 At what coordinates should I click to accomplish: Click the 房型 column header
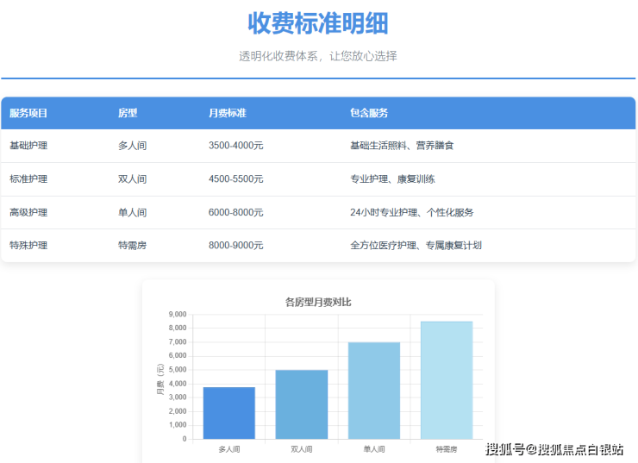(128, 113)
